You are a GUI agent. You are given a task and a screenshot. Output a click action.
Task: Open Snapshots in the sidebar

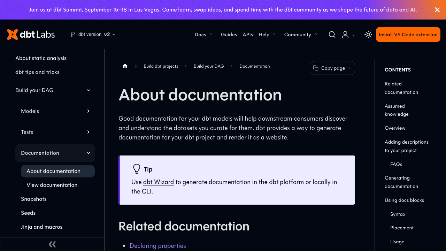coord(33,199)
